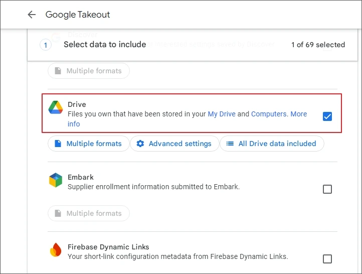This screenshot has height=274, width=362.
Task: Click Supplier enrollment information description
Action: (x=154, y=187)
